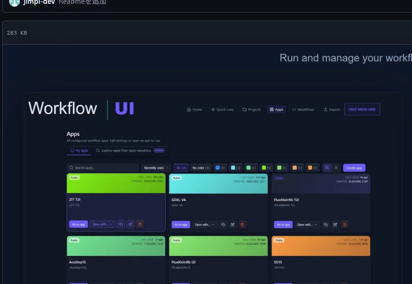The width and height of the screenshot is (412, 284).
Task: Open the Workflows section
Action: (x=303, y=109)
